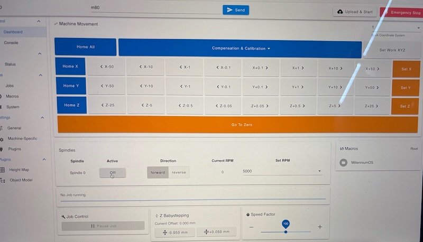
Task: Click the Machine-Specific gear icon
Action: point(2,139)
